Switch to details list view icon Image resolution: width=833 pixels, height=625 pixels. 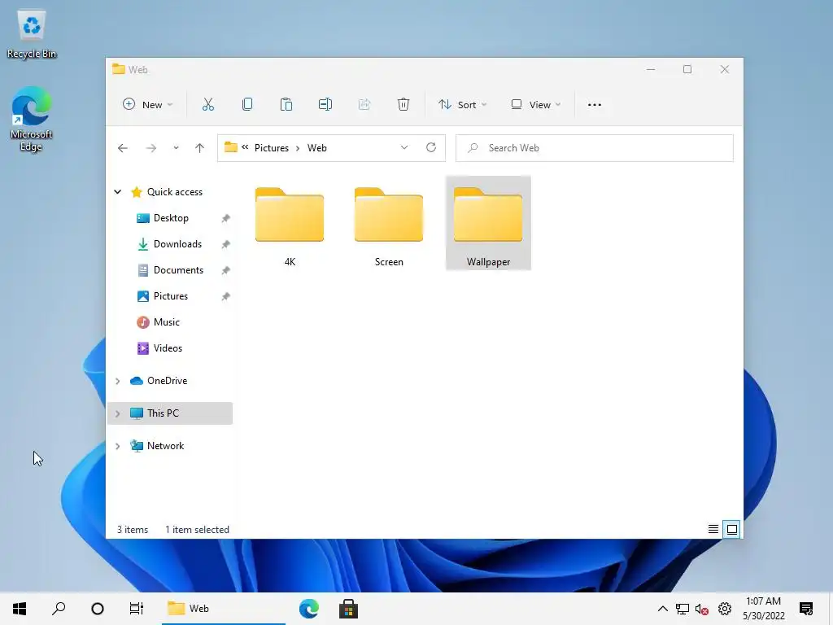click(713, 529)
